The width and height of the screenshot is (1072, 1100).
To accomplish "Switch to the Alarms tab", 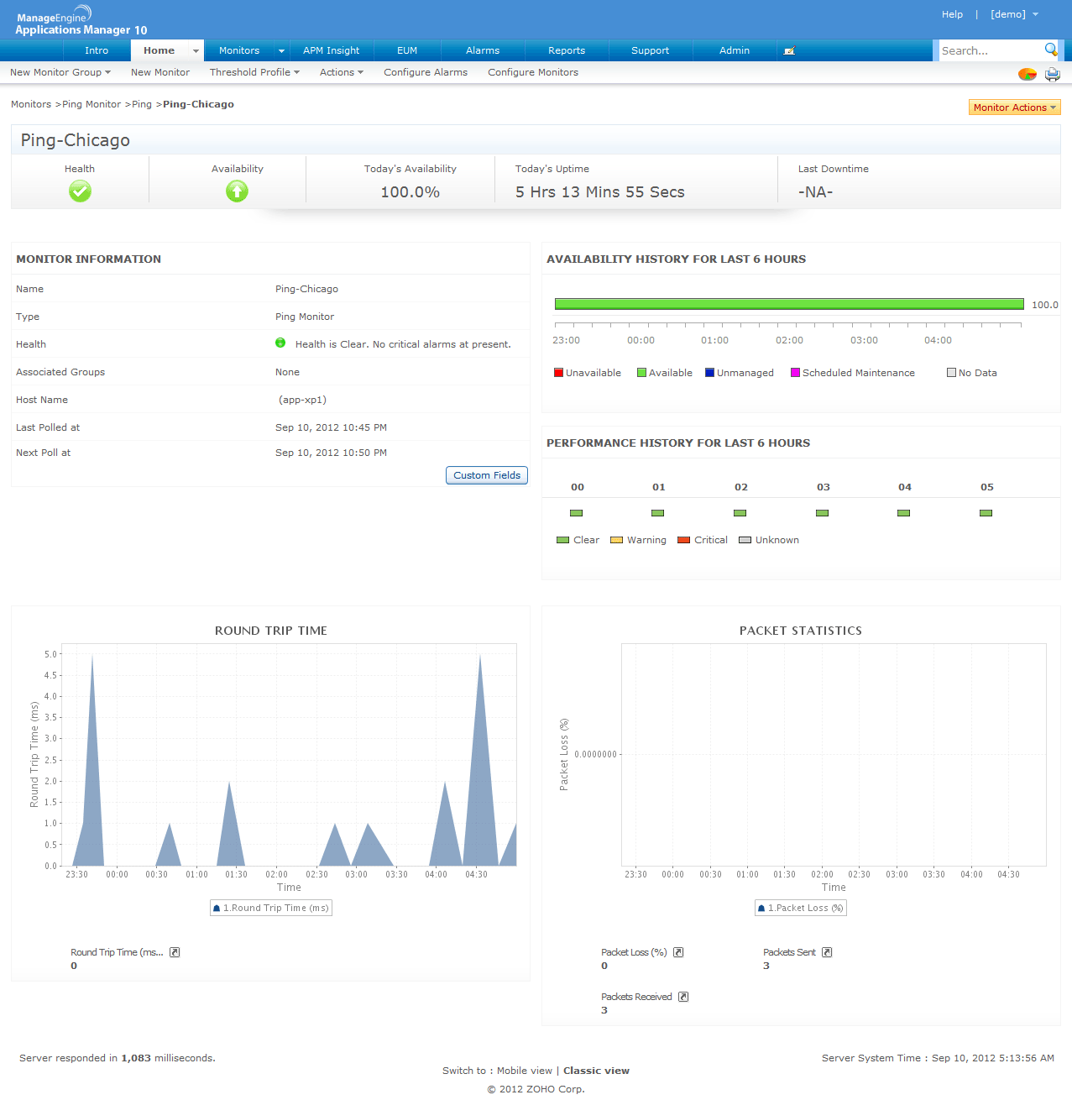I will (483, 50).
